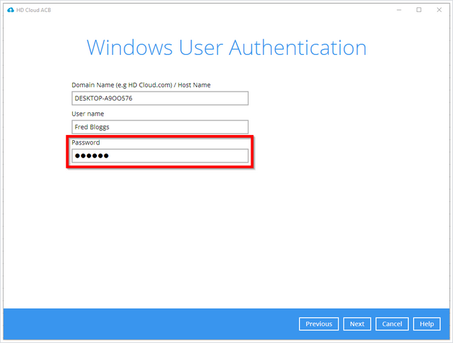The width and height of the screenshot is (453, 343).
Task: Cancel the authentication wizard
Action: click(x=392, y=324)
